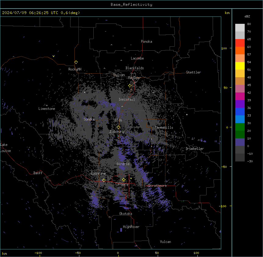
Task: Click the Sylvan town label
Action: [x=119, y=75]
